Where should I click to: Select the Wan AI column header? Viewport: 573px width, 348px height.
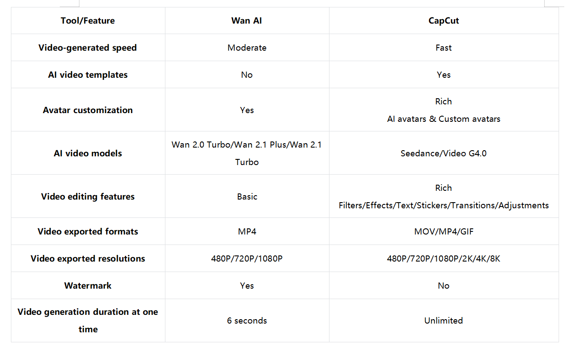click(247, 21)
